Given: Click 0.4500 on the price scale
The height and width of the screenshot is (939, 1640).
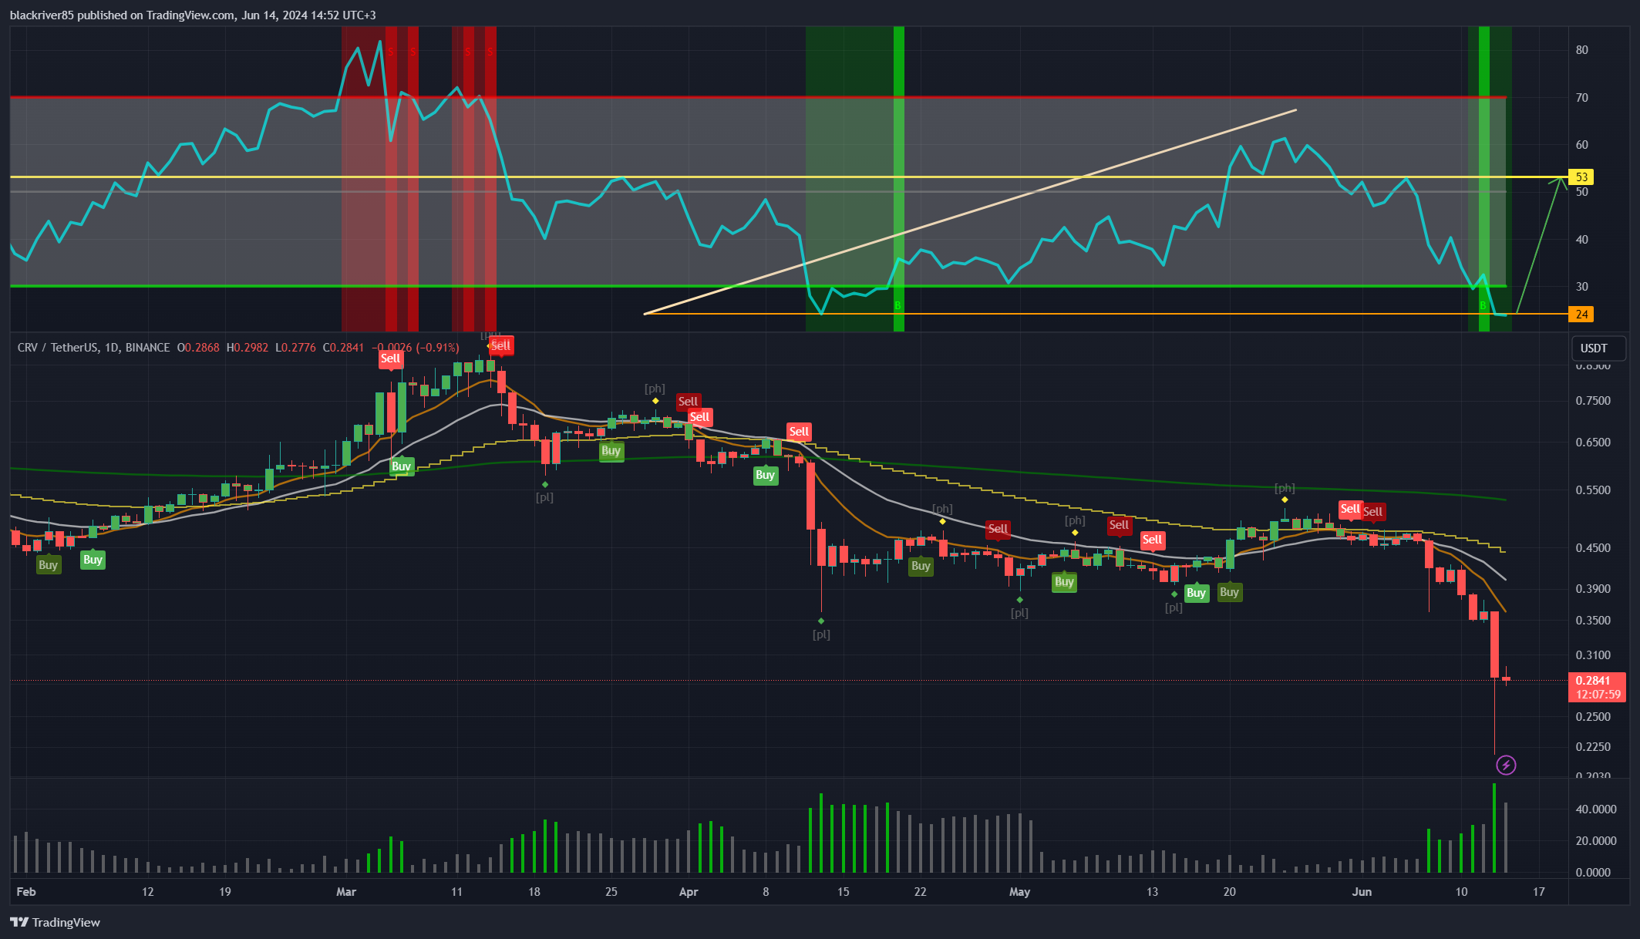Looking at the screenshot, I should (1593, 548).
